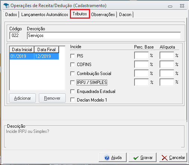Check the Declan Modelo 1 box
Image resolution: width=189 pixels, height=165 pixels.
point(72,100)
